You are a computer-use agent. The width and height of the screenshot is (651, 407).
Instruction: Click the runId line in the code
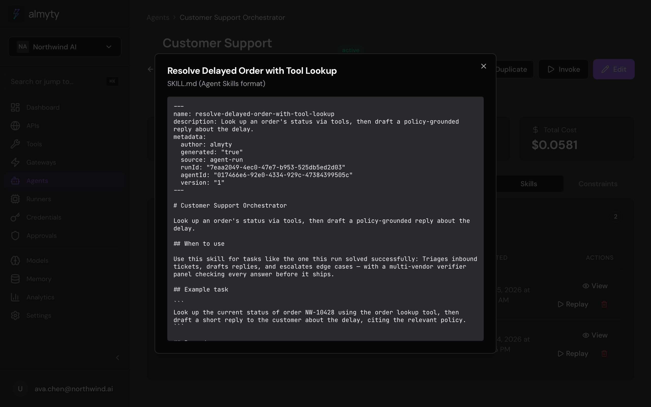pos(263,167)
